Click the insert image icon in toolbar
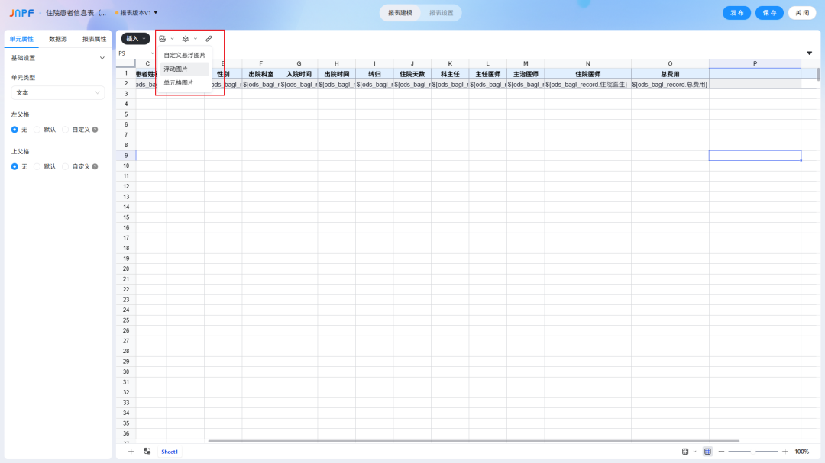Image resolution: width=825 pixels, height=463 pixels. point(163,39)
